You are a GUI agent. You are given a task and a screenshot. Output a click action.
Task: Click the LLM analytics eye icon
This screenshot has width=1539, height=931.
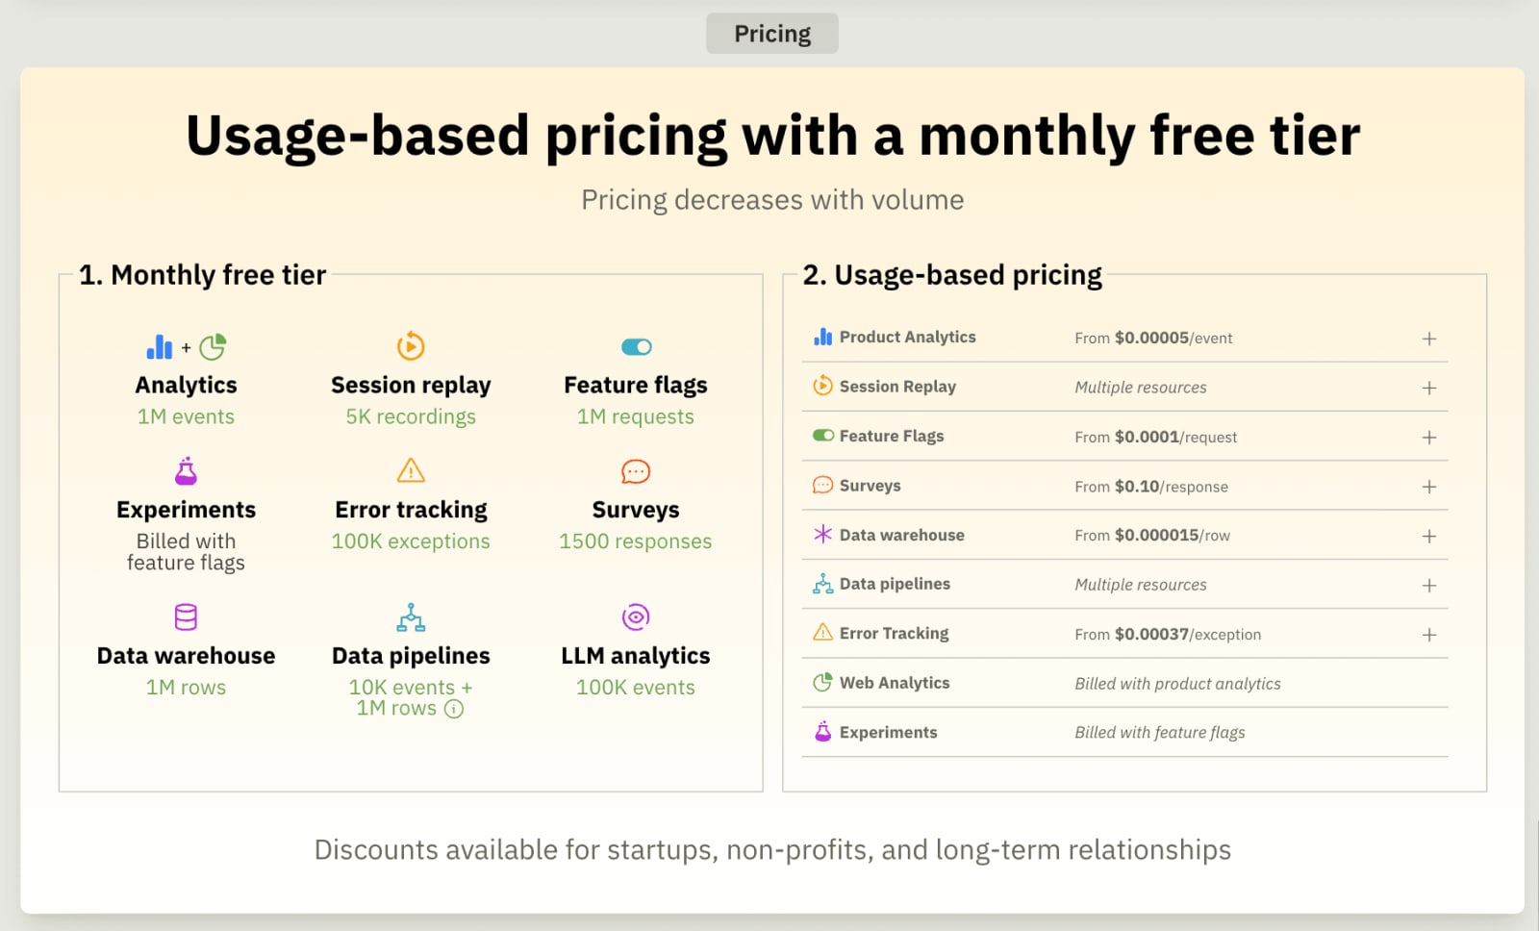pos(635,616)
